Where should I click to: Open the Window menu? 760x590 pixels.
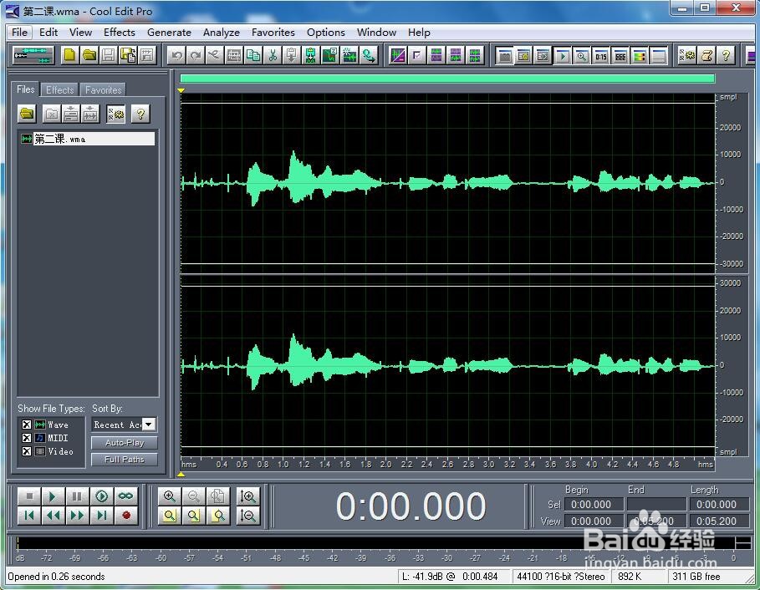click(x=376, y=33)
